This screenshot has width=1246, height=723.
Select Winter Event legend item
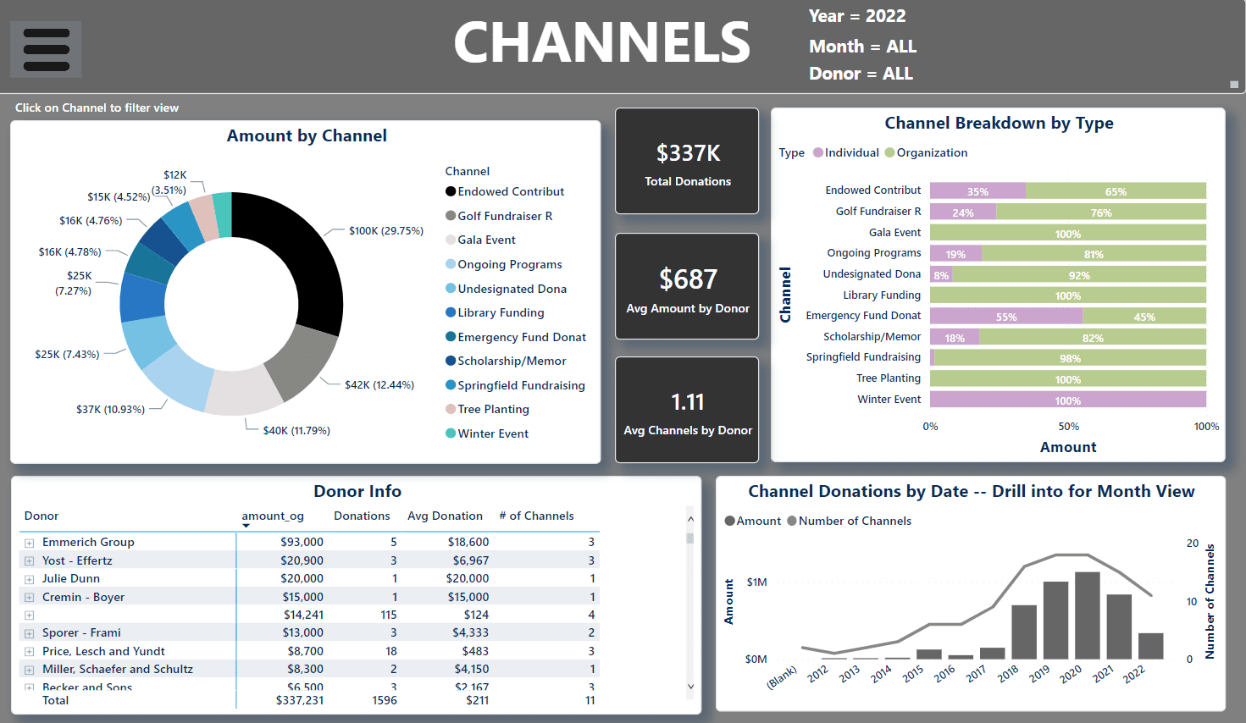tap(487, 433)
